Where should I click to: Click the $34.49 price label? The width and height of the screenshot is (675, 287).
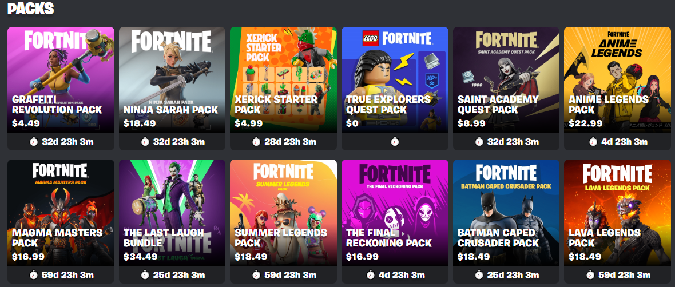(140, 257)
